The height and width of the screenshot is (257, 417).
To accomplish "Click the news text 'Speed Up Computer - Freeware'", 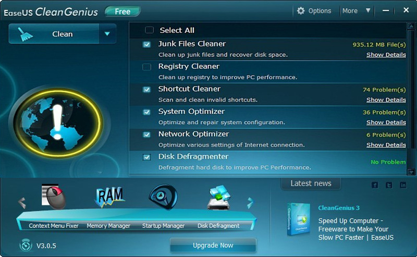I will click(x=355, y=229).
